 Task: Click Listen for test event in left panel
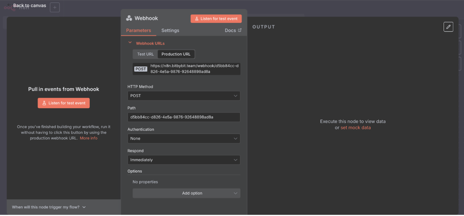click(x=64, y=103)
